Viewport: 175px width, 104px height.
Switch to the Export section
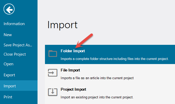[9, 75]
